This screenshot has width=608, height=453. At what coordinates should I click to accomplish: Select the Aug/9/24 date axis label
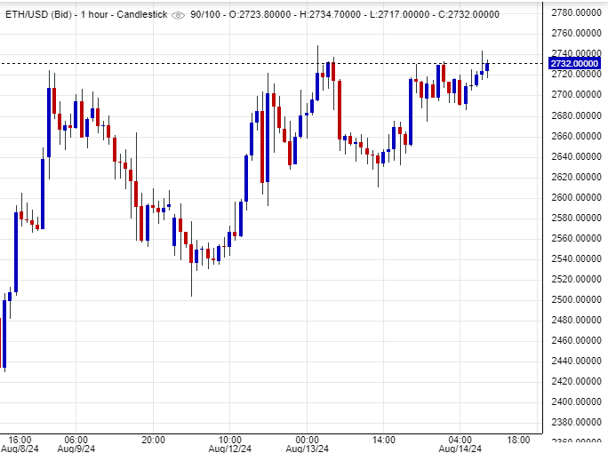pyautogui.click(x=76, y=449)
